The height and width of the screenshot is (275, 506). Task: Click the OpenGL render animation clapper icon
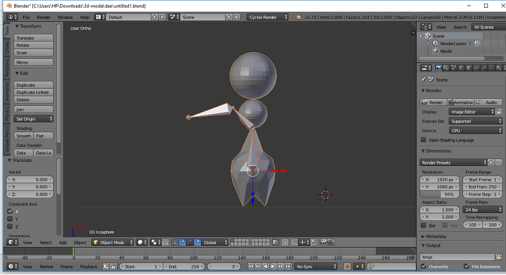click(x=330, y=243)
